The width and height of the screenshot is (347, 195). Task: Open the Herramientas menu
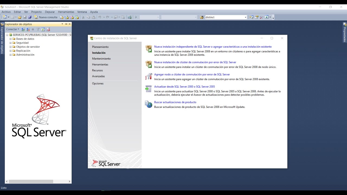66,12
